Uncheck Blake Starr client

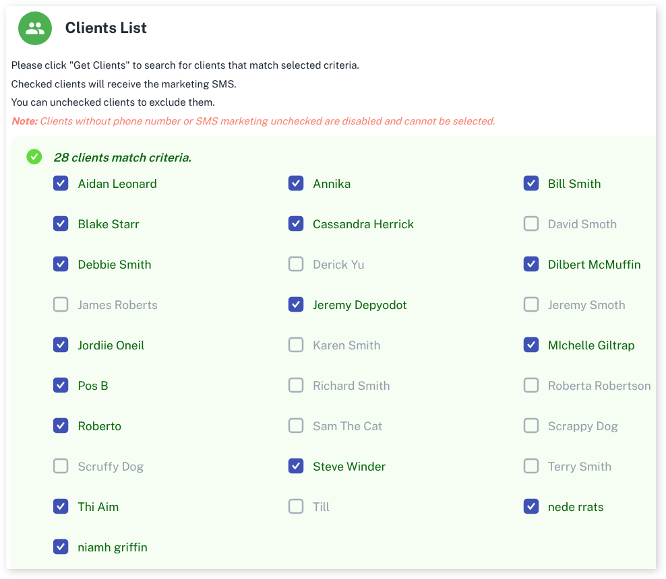[x=61, y=224]
